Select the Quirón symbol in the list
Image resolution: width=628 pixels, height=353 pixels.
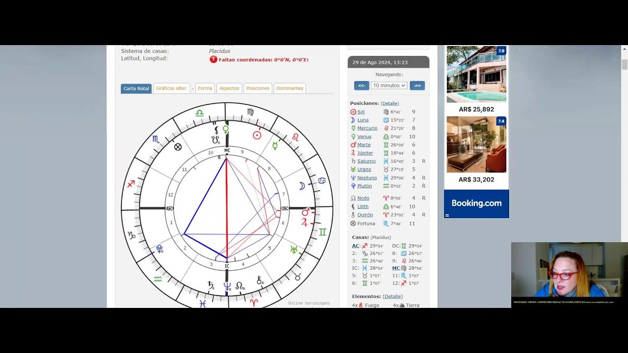(x=354, y=215)
